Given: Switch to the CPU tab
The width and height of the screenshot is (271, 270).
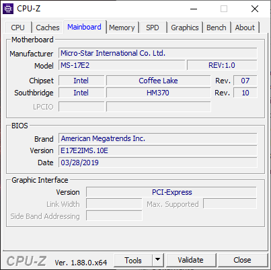Looking at the screenshot, I should (x=17, y=28).
